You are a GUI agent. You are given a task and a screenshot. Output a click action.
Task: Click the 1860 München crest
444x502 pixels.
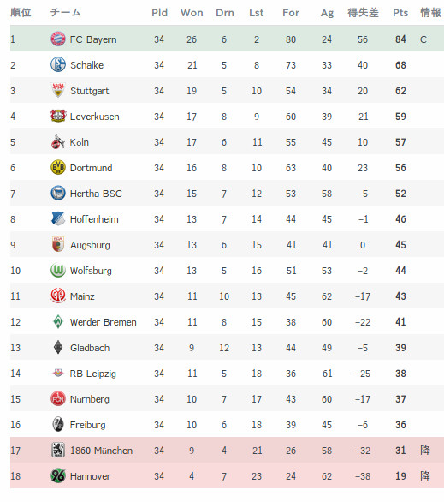click(x=58, y=450)
